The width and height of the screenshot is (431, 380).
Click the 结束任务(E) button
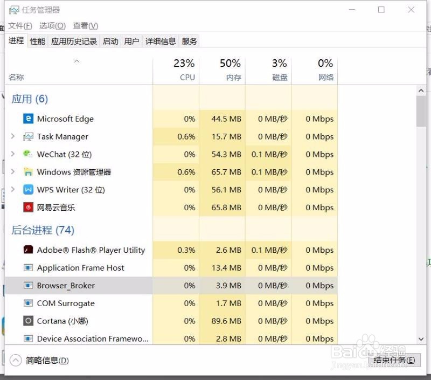[394, 360]
